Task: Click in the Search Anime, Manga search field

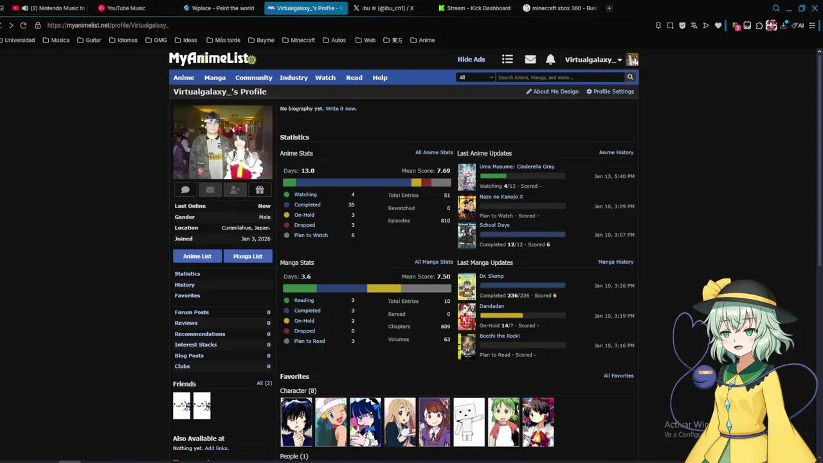Action: (560, 77)
